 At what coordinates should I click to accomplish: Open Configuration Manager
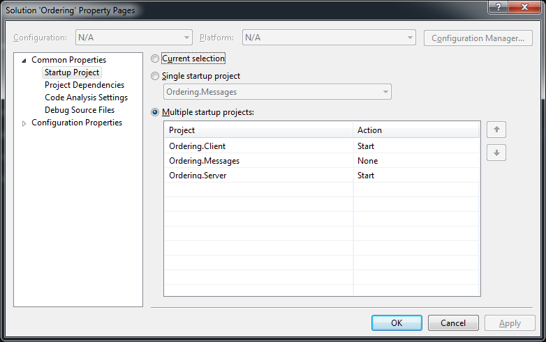click(x=478, y=38)
